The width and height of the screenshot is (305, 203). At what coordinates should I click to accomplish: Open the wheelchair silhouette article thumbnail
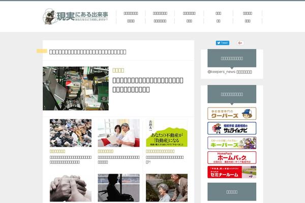[118, 188]
